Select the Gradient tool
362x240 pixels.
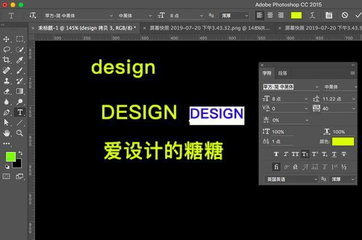[x=20, y=91]
